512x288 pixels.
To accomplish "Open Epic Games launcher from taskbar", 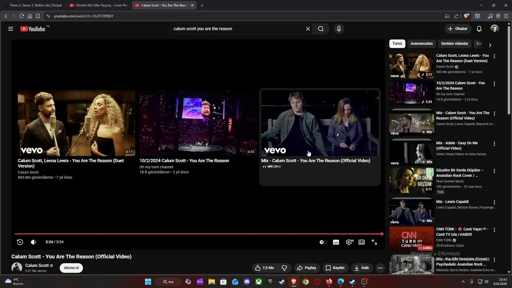I will coord(270,282).
